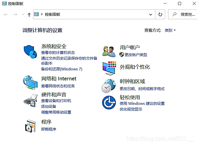The width and height of the screenshot is (197, 145).
Task: Click 优化视觉显示 link
Action: (131, 109)
